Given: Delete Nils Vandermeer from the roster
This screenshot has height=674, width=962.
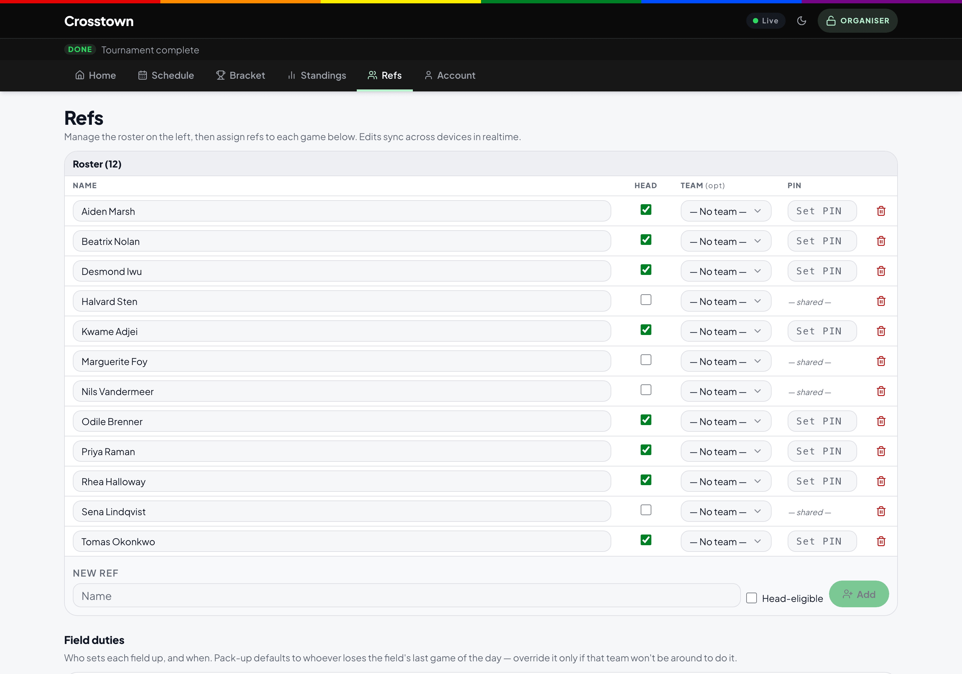Looking at the screenshot, I should [881, 391].
